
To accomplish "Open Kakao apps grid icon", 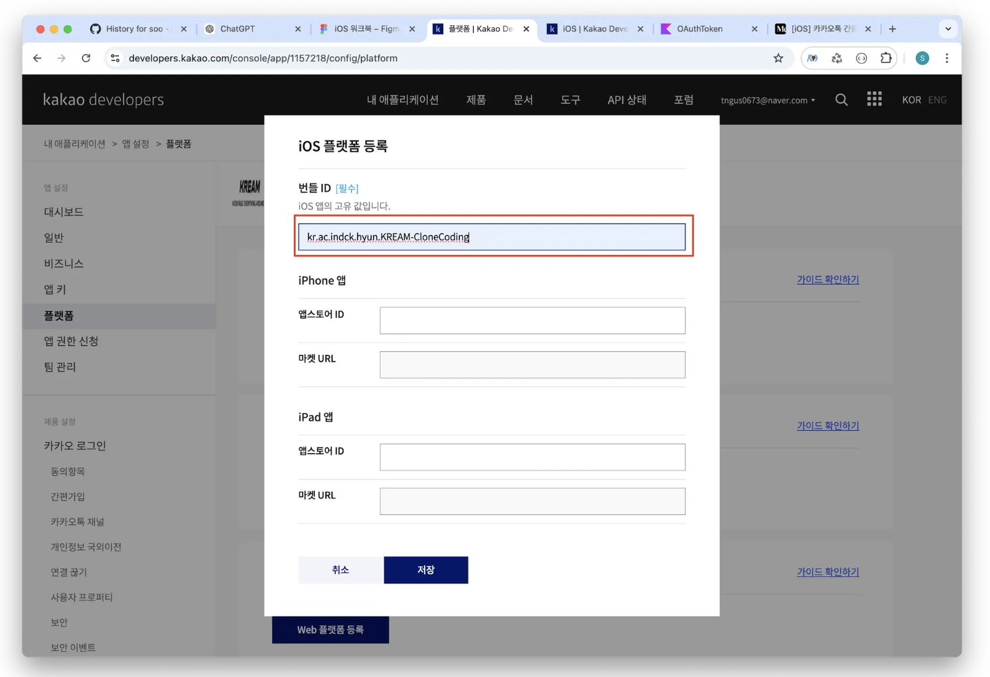I will point(875,99).
